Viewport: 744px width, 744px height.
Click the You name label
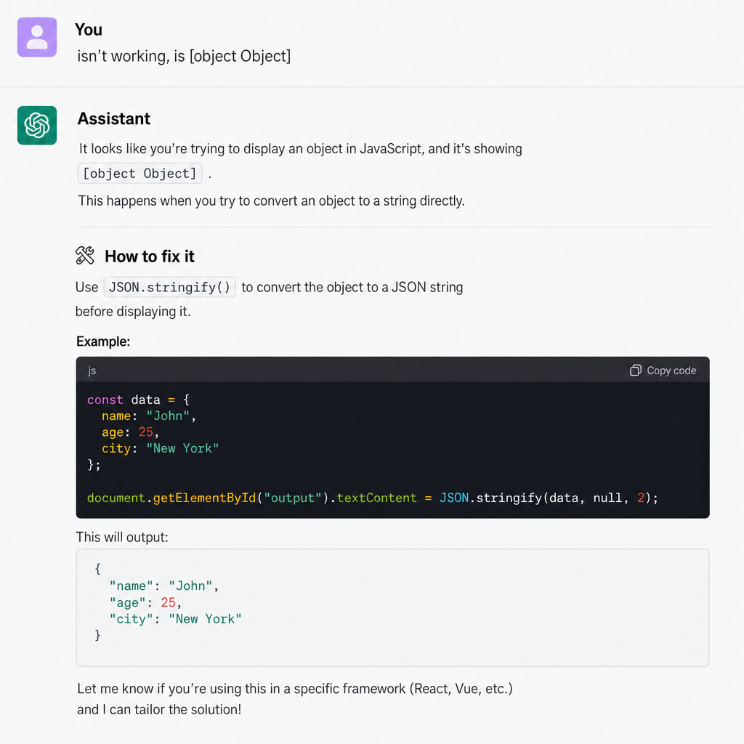pos(88,30)
